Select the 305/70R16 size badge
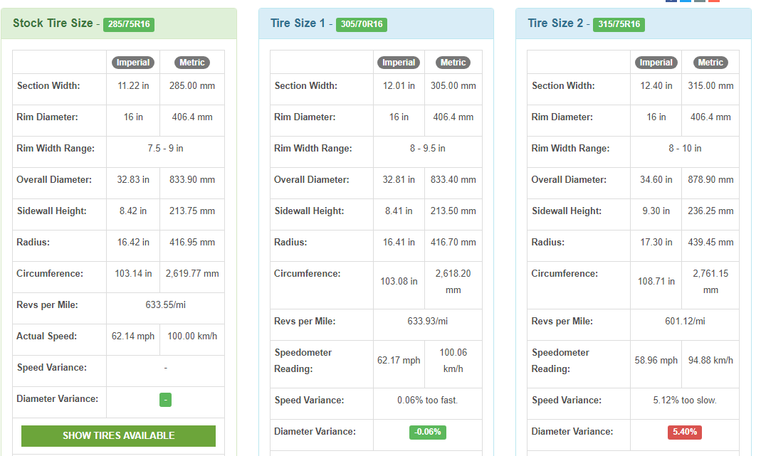This screenshot has height=456, width=761. pos(362,24)
